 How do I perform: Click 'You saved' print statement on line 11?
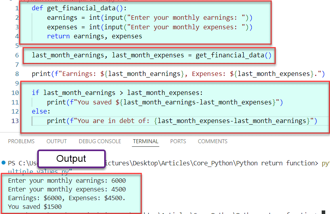pos(165,102)
